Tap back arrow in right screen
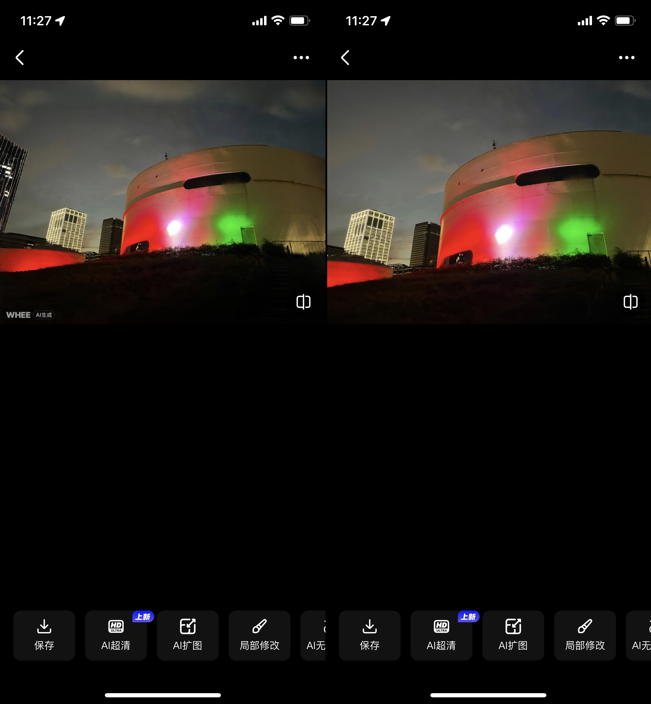Screen dimensions: 651x704 tap(346, 57)
